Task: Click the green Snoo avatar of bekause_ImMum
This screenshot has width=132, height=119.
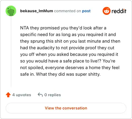Action: tap(11, 11)
